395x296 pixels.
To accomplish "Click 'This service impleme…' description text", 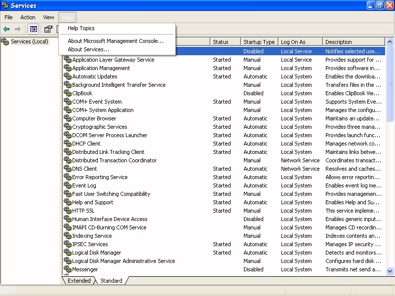I will (352, 211).
